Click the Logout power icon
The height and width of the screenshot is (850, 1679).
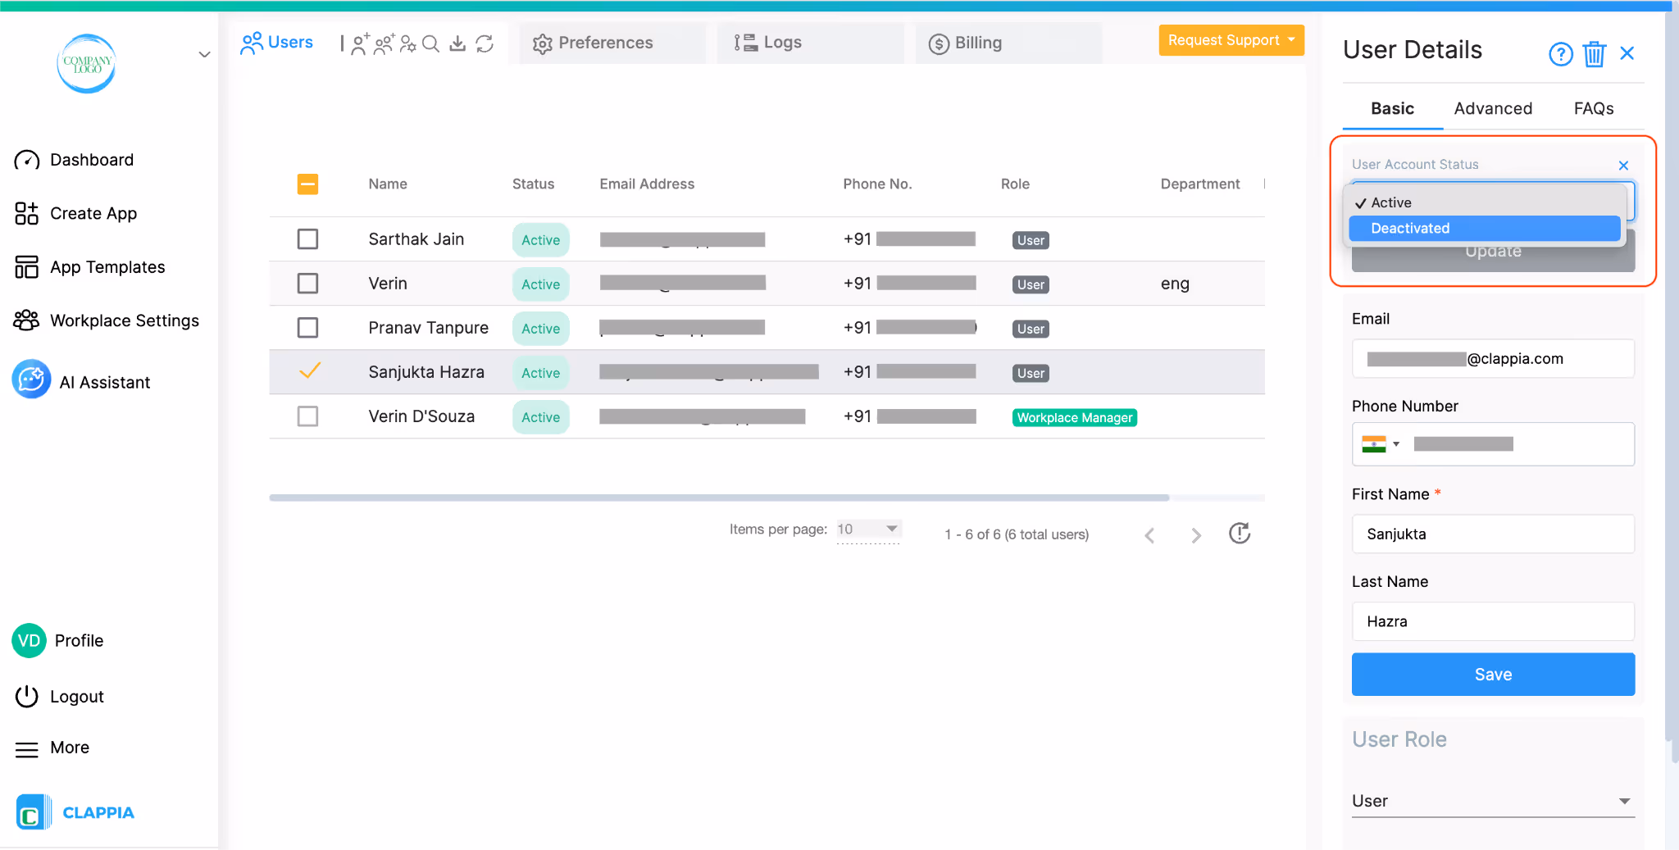(x=26, y=696)
